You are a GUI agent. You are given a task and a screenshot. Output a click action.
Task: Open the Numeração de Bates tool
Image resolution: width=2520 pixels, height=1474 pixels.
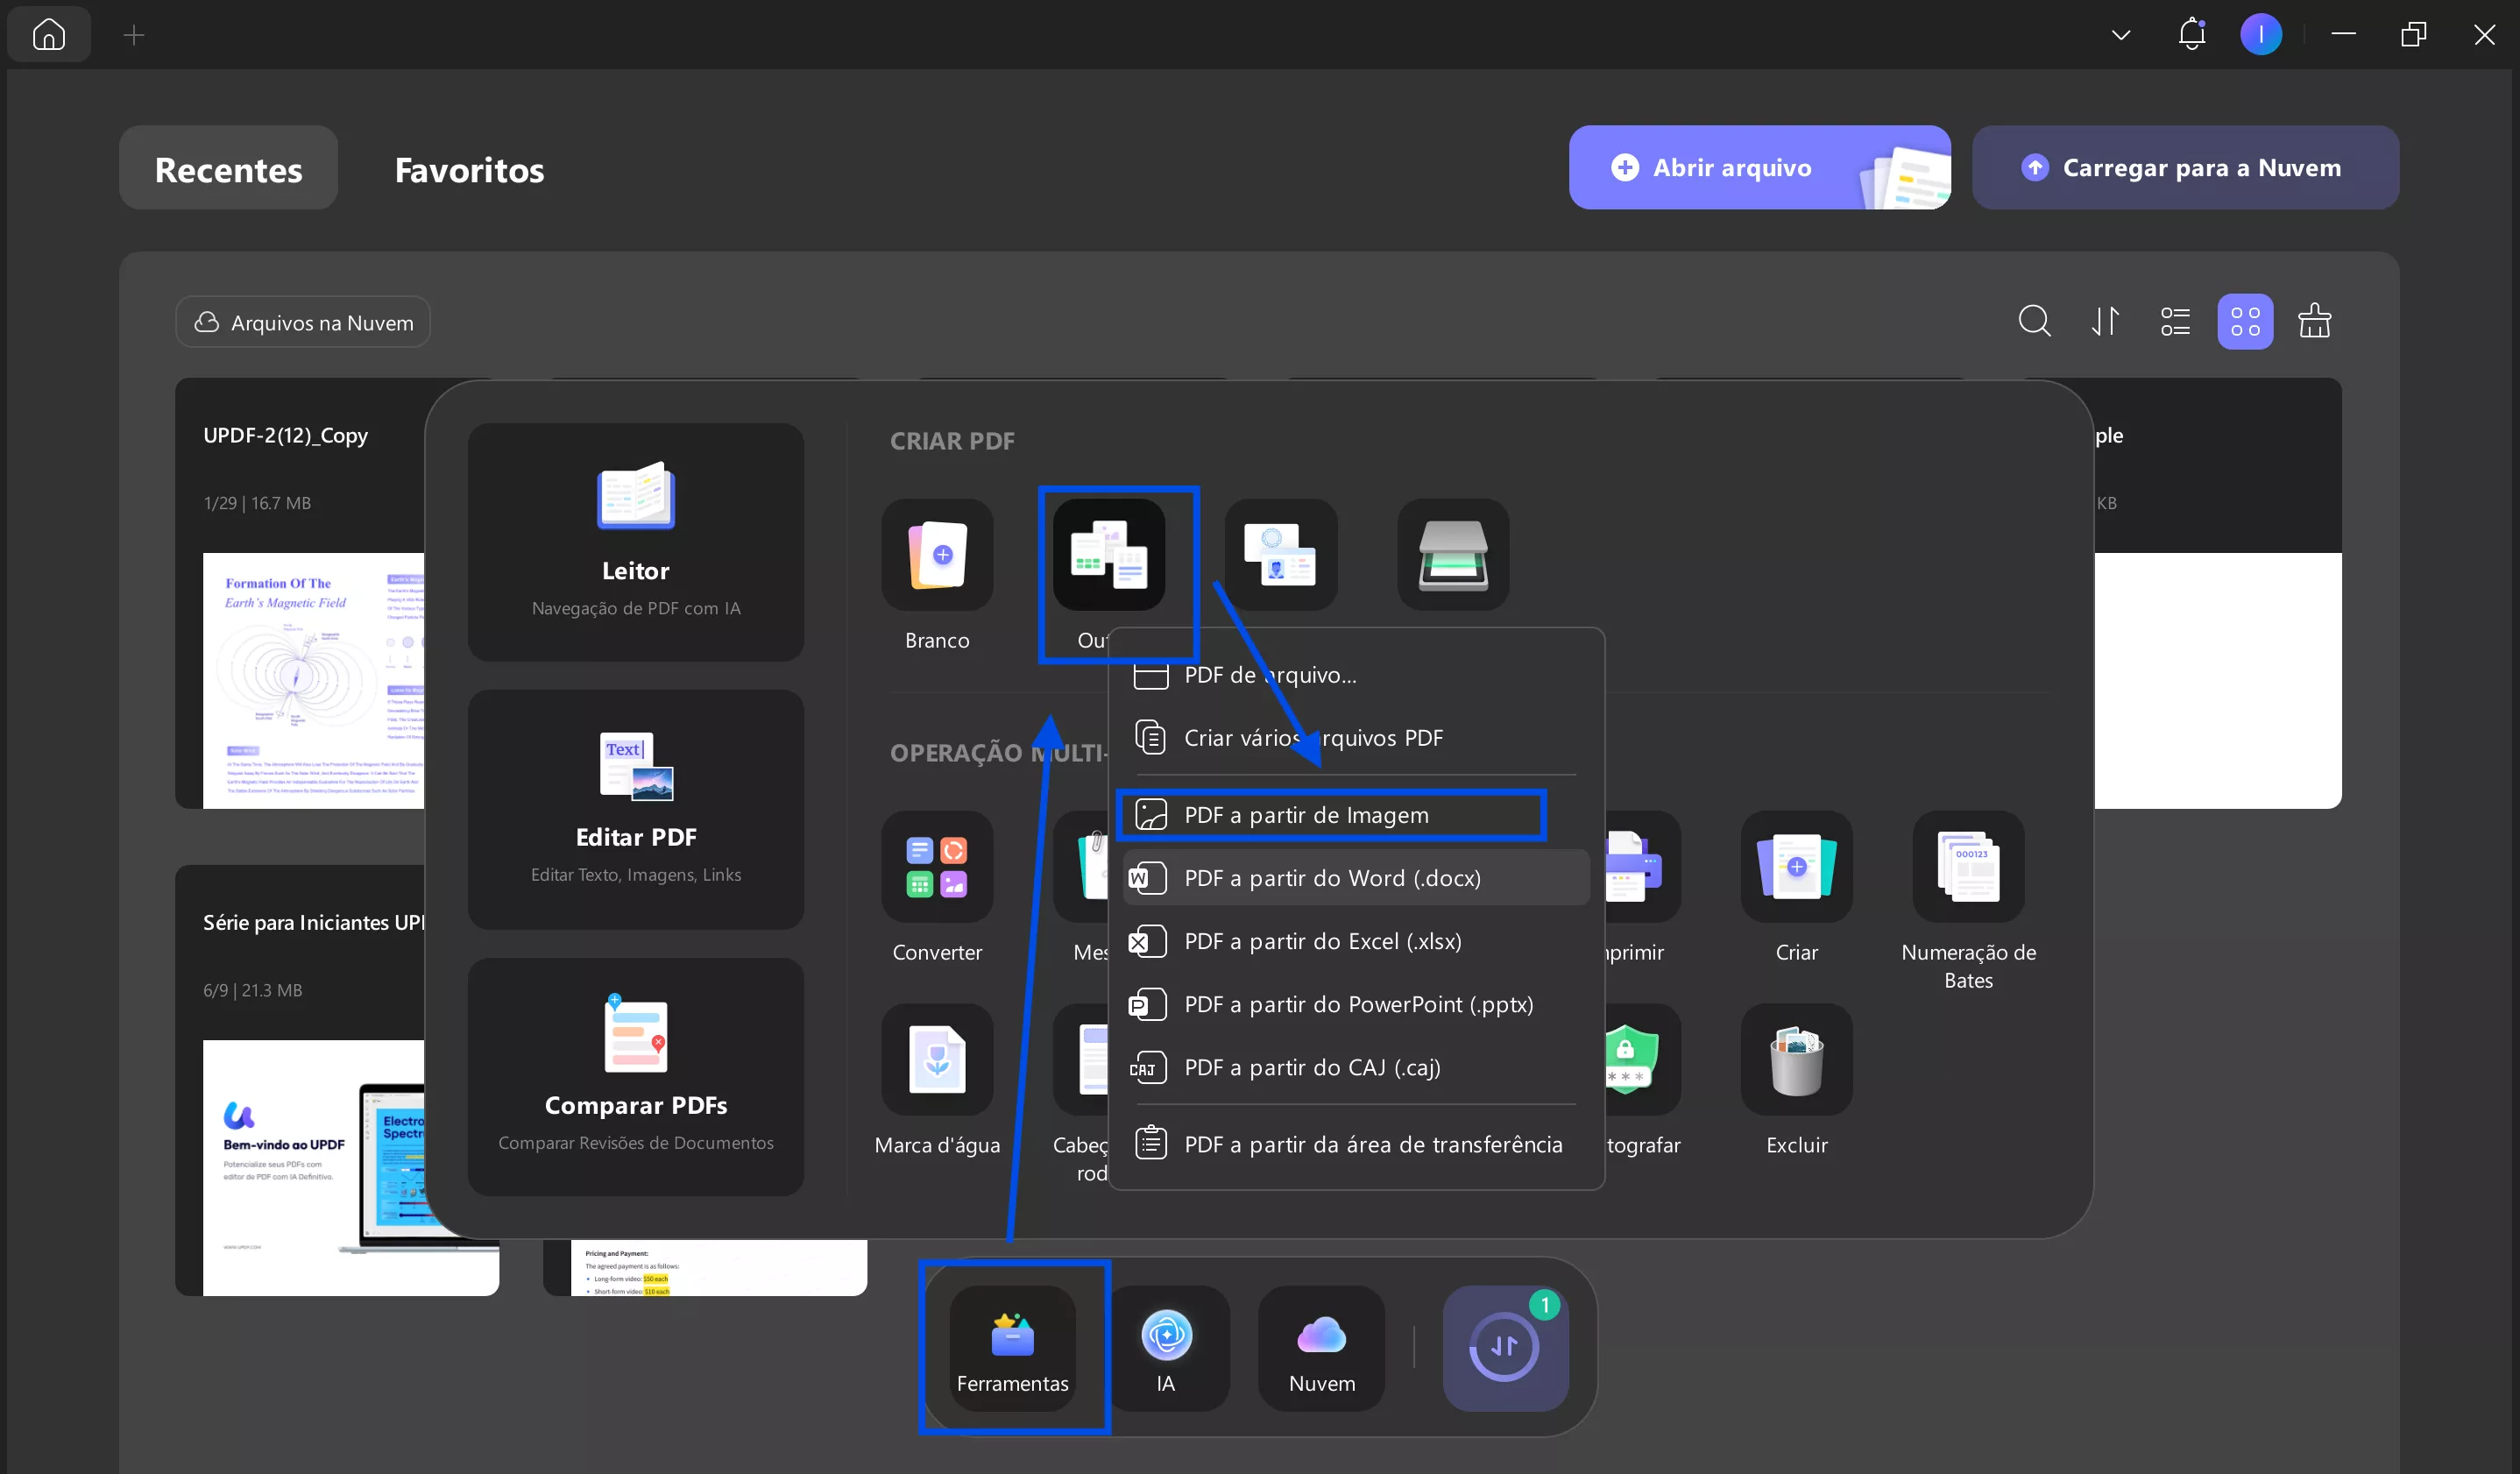pos(1966,866)
